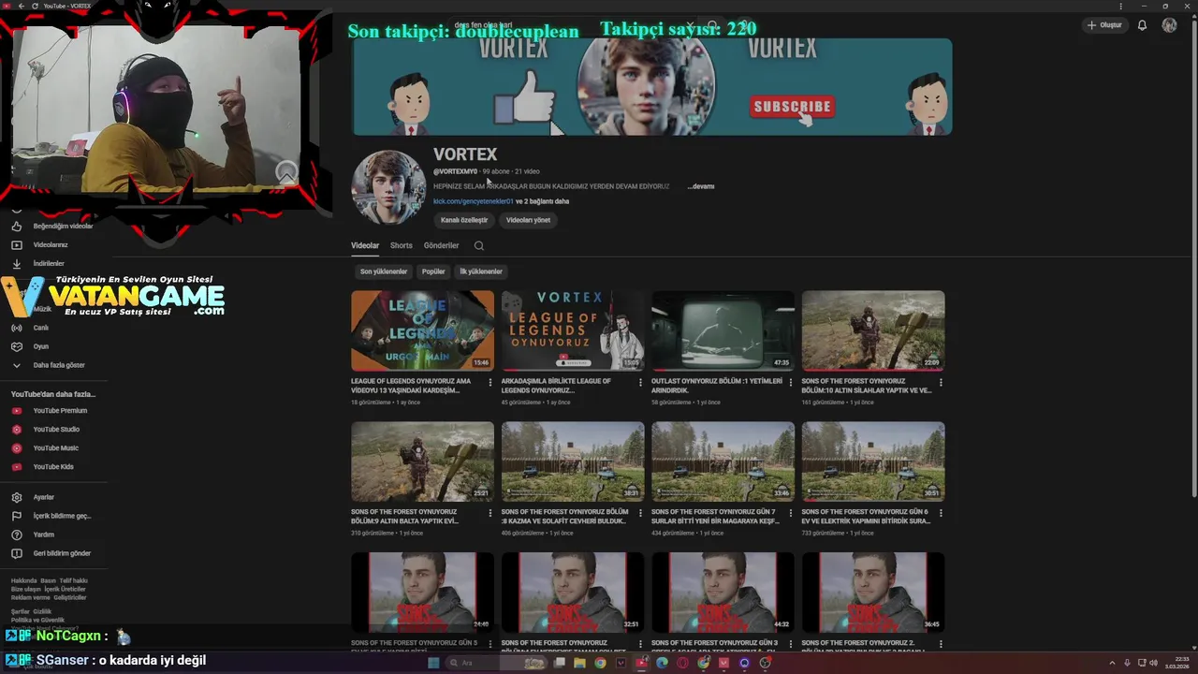Click ARKADAŞIMLA BİRLİKTE LEAGUE OF LEGENDS title
Image resolution: width=1198 pixels, height=674 pixels.
(556, 386)
